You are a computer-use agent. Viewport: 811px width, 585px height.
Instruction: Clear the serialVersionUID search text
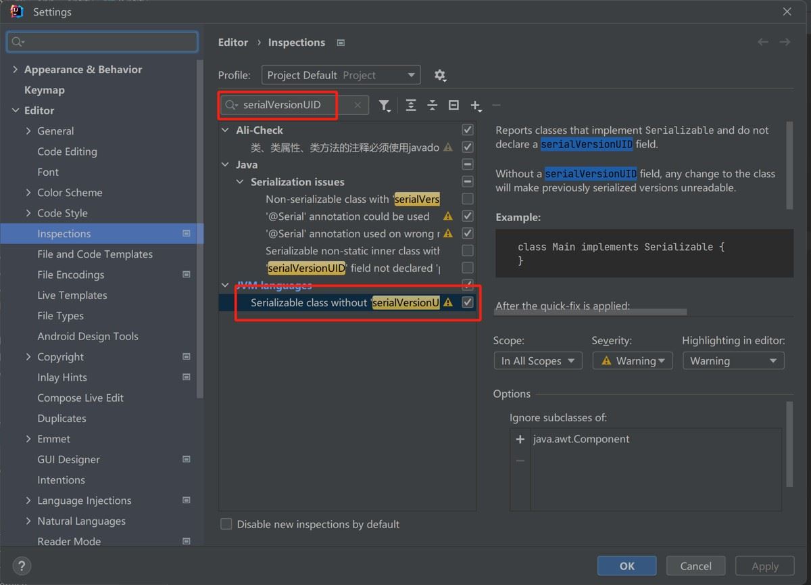(x=358, y=106)
